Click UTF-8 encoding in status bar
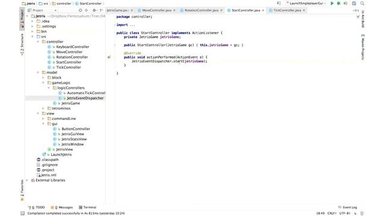 pos(345,214)
